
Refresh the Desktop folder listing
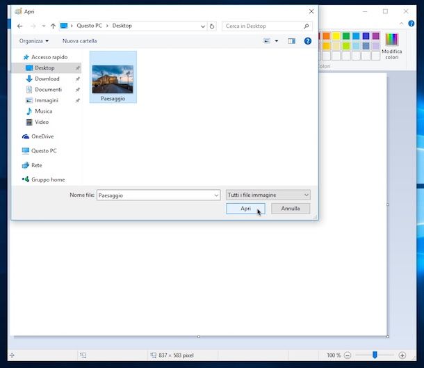click(211, 26)
